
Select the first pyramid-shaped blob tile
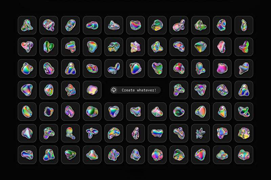[27, 25]
